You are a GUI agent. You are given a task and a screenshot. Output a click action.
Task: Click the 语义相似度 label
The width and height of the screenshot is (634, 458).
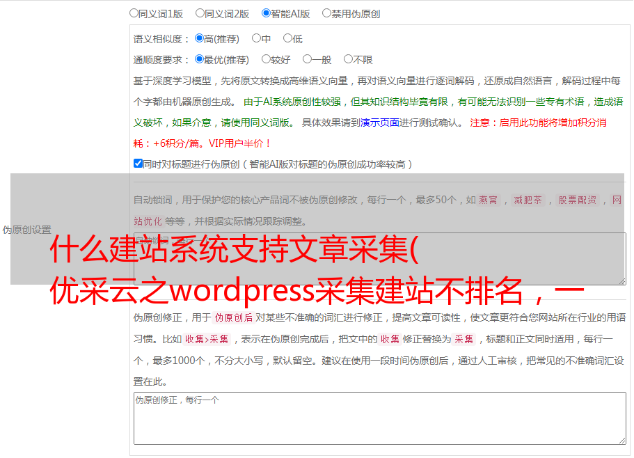pyautogui.click(x=161, y=39)
